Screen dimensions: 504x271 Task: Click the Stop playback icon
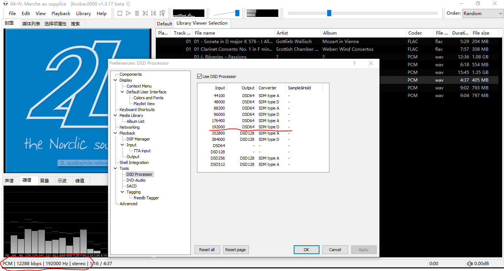(x=120, y=13)
